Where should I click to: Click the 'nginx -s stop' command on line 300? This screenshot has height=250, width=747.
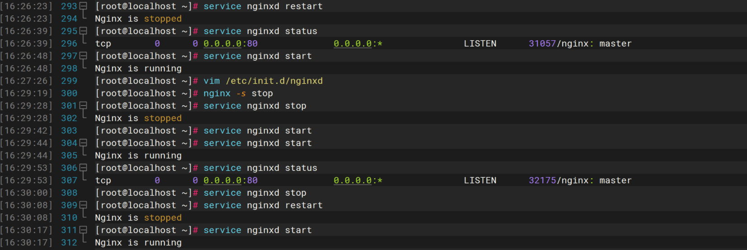pyautogui.click(x=238, y=93)
